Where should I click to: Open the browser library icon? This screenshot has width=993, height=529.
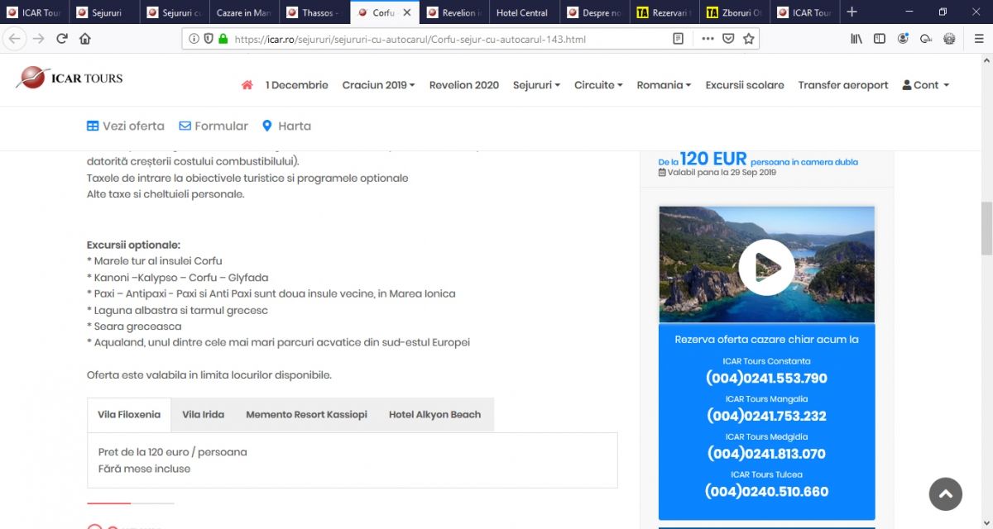[x=856, y=39]
